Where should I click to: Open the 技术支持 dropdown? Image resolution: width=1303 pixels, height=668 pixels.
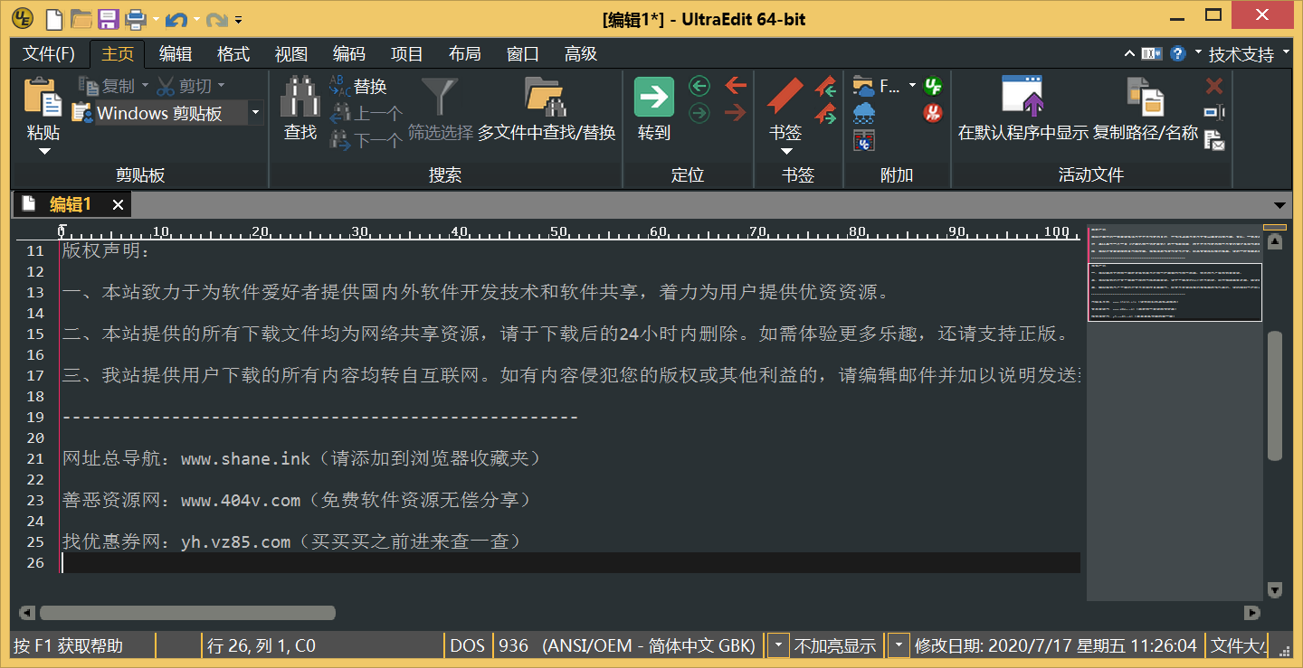(x=1287, y=53)
